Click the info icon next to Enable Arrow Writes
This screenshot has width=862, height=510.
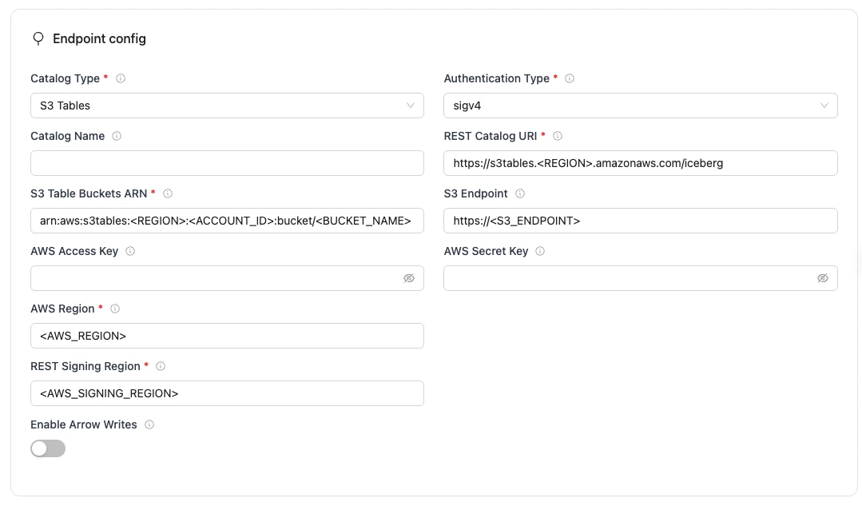click(149, 424)
